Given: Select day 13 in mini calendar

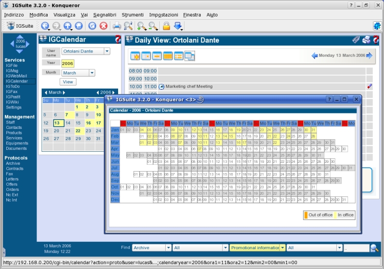Looking at the screenshot, I should click(59, 123).
